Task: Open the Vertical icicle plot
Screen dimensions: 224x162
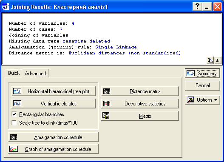Action: (x=54, y=103)
